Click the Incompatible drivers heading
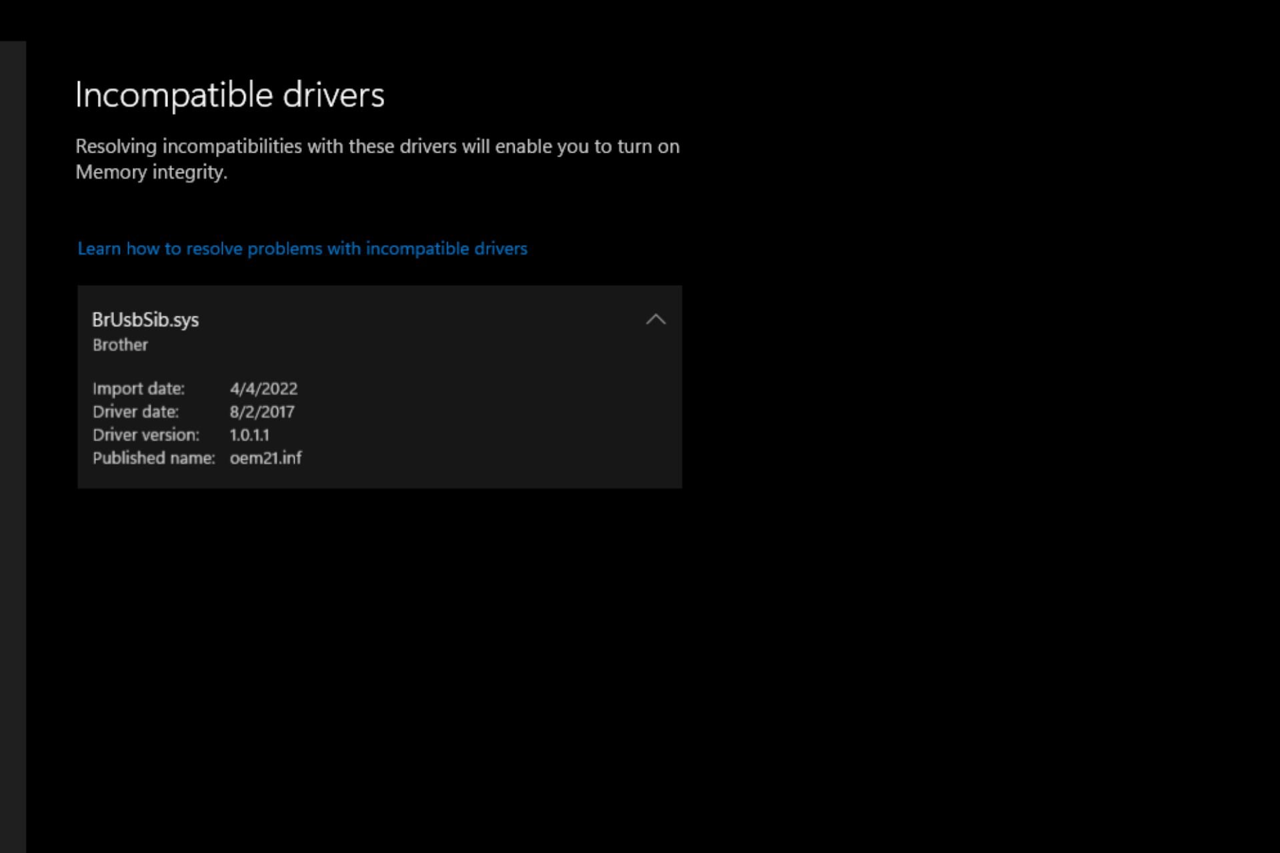This screenshot has width=1280, height=853. 230,95
